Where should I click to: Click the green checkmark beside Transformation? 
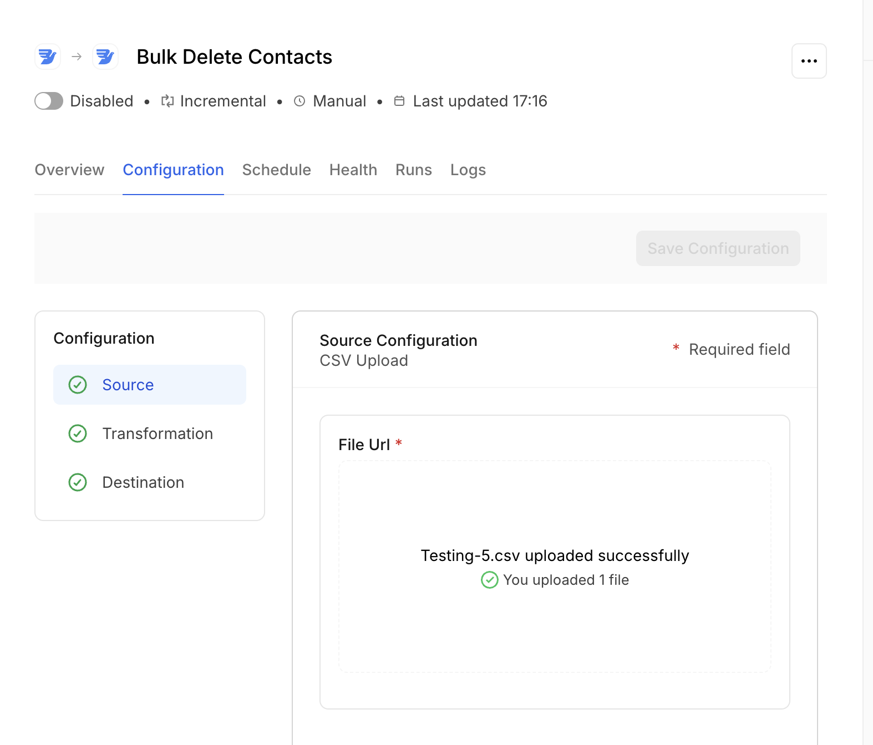[x=78, y=433]
